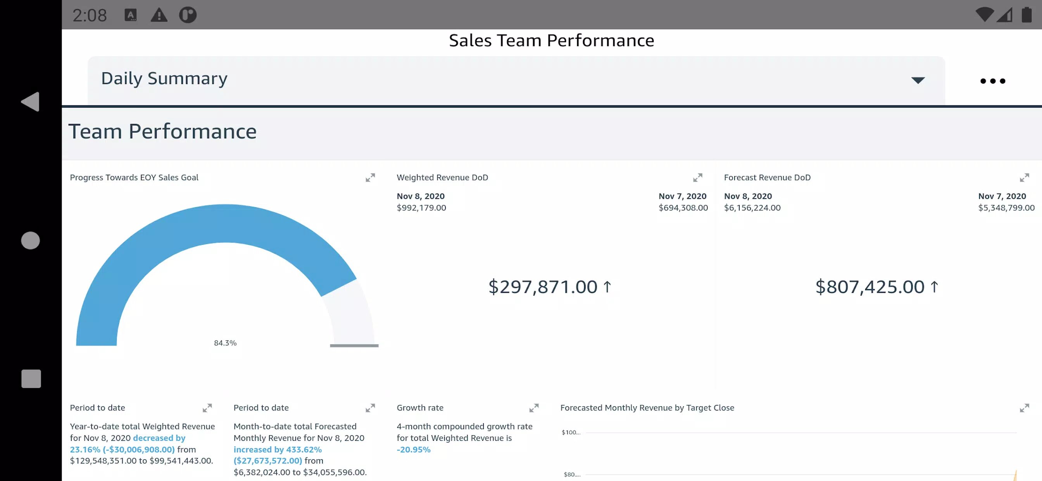Select the $807,425.00 forecast revenue KPI value
1042x481 pixels.
[869, 287]
